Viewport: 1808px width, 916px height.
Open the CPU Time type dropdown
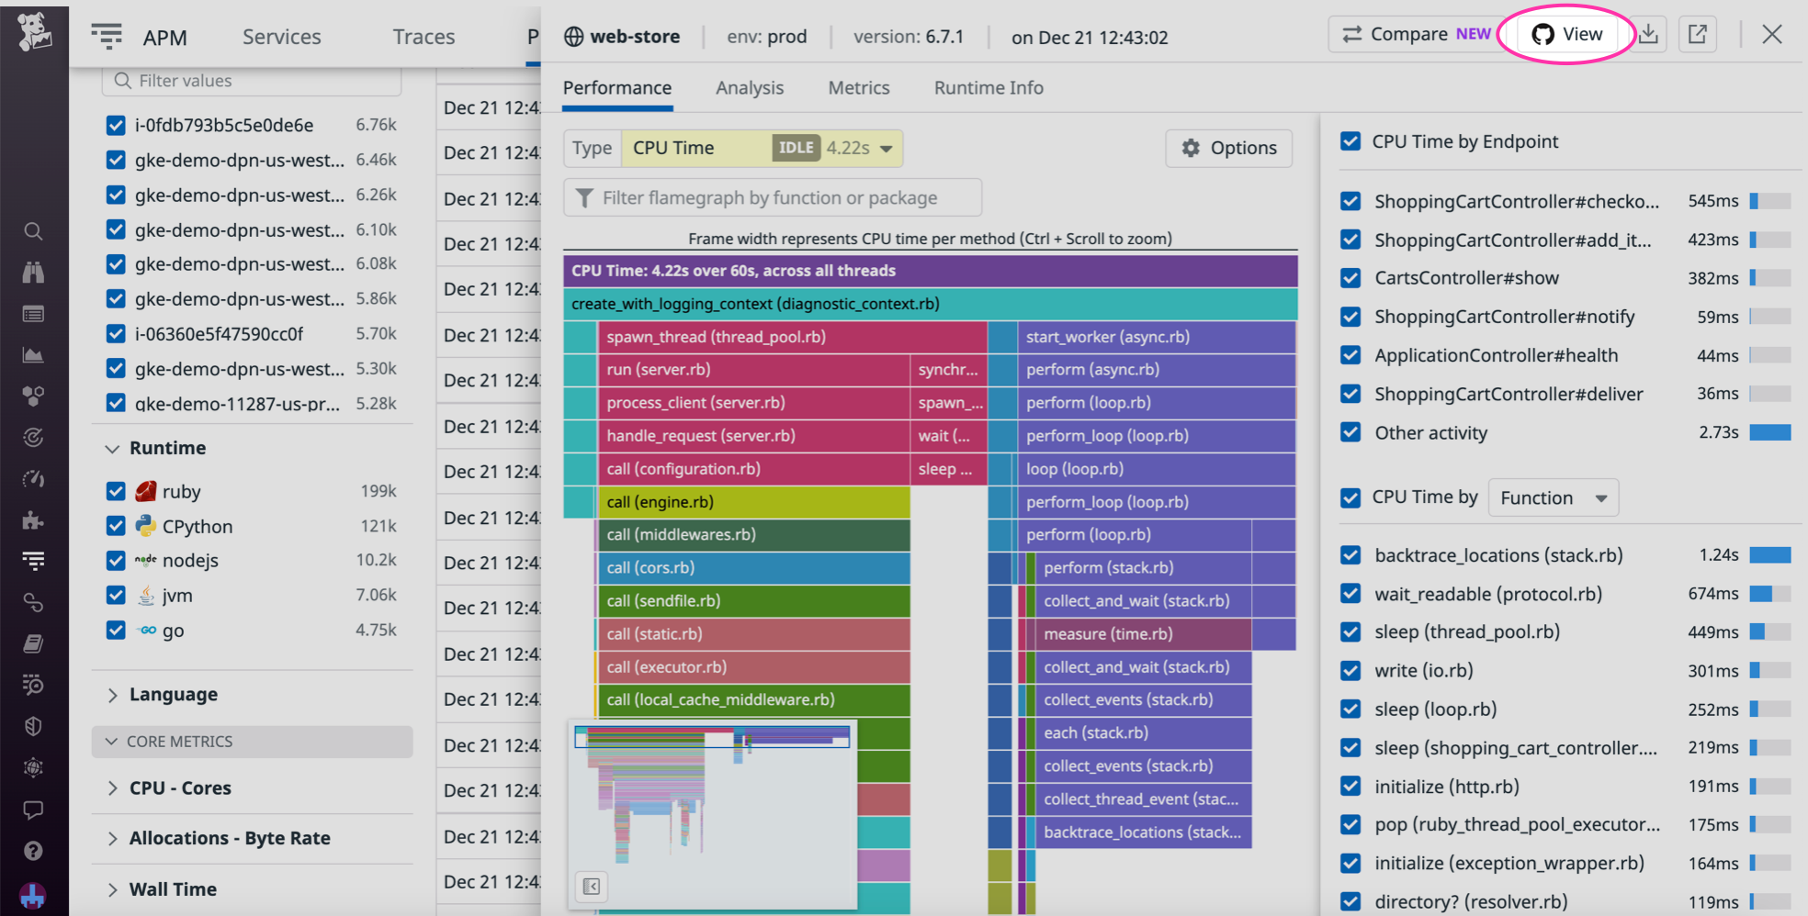[763, 148]
